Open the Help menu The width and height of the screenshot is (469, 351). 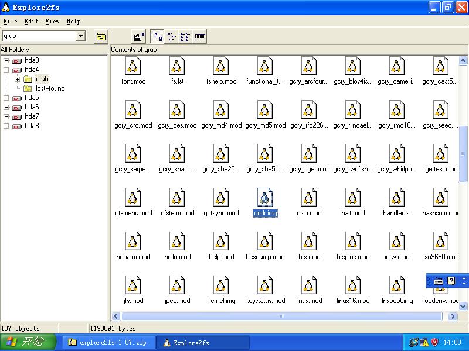[x=73, y=22]
